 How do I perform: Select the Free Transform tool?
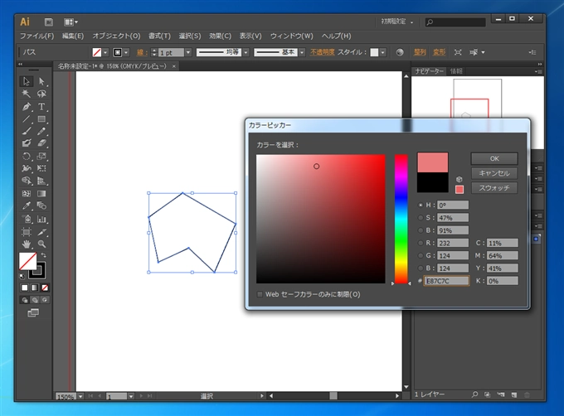[x=41, y=168]
